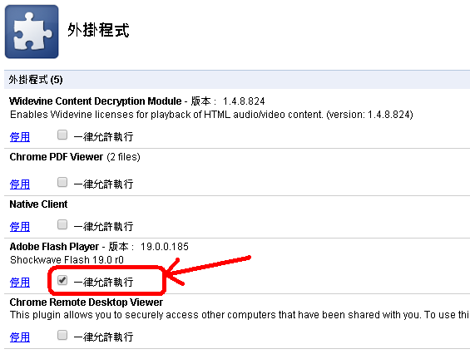The height and width of the screenshot is (359, 470).
Task: Select the Native Client plugin name
Action: click(x=38, y=204)
